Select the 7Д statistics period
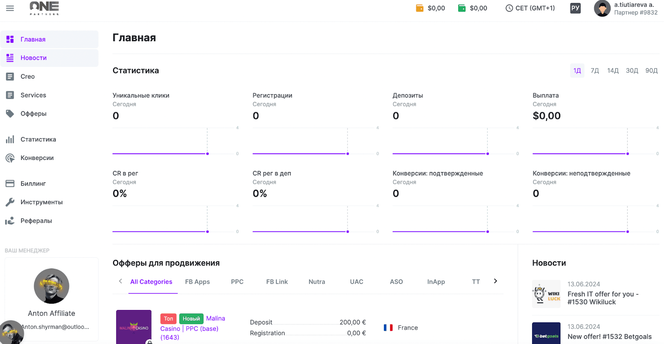 595,71
